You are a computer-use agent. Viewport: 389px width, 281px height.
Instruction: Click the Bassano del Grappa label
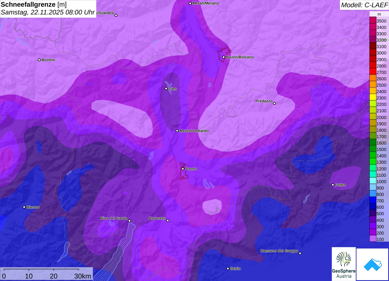[x=279, y=251]
